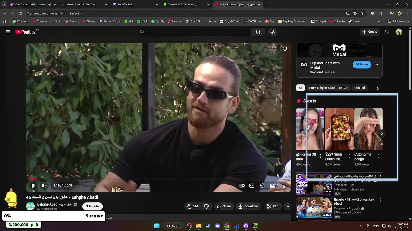
Task: Start voice search with microphone icon
Action: [x=273, y=32]
